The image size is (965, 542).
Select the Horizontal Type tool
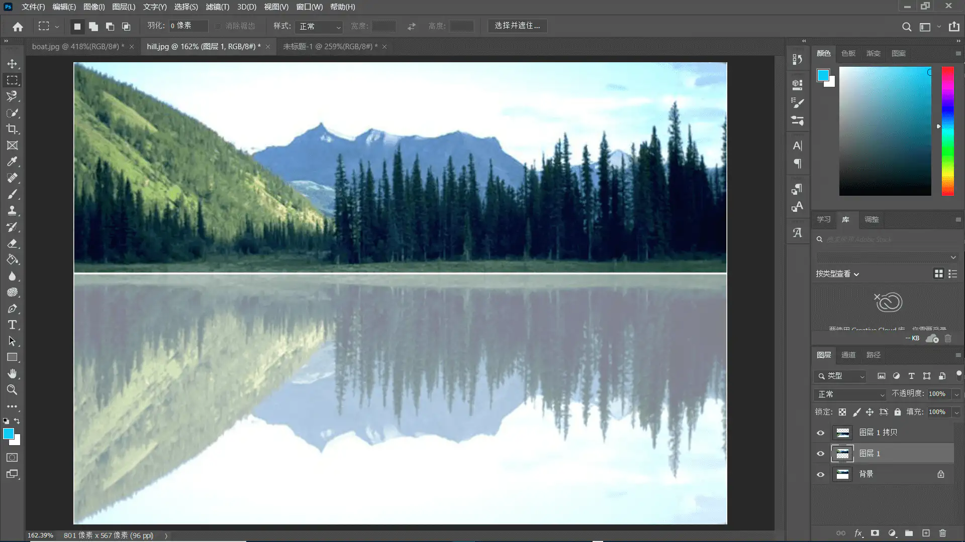point(12,325)
